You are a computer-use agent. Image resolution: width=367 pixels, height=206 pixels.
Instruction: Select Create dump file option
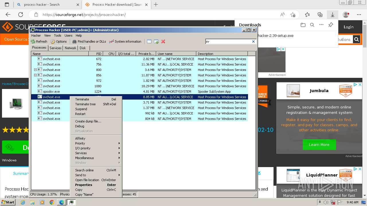(96, 121)
